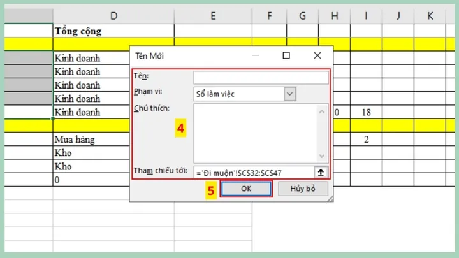This screenshot has height=258, width=459.
Task: Click the Tham chiếu tới reference field
Action: click(254, 173)
